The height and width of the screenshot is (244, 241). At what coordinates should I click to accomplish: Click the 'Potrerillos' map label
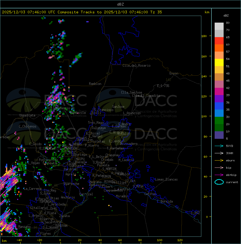coord(48,160)
